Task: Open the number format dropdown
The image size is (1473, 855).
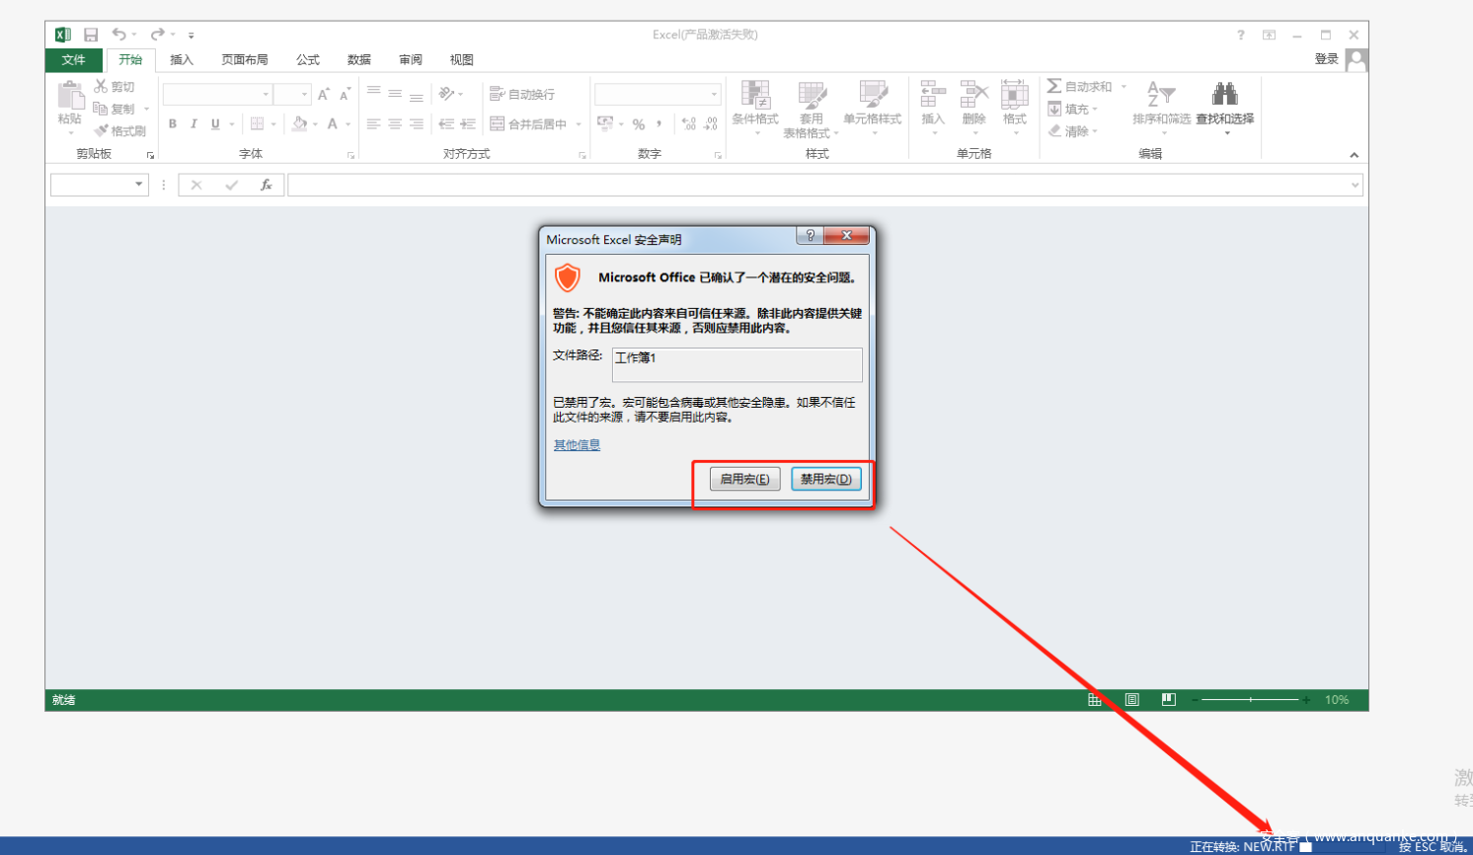Action: click(714, 94)
